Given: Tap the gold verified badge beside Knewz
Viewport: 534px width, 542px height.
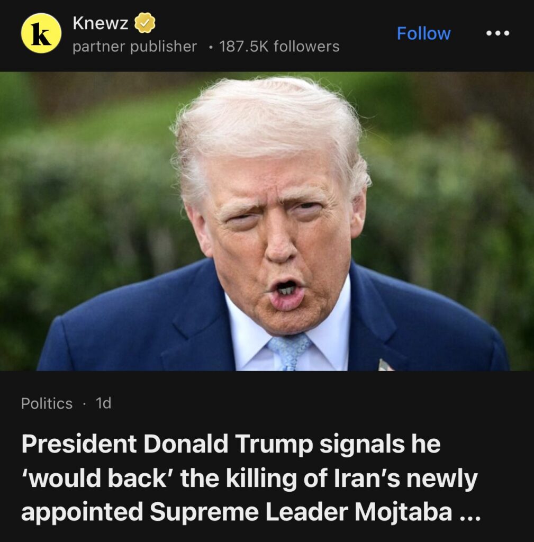Looking at the screenshot, I should 144,23.
